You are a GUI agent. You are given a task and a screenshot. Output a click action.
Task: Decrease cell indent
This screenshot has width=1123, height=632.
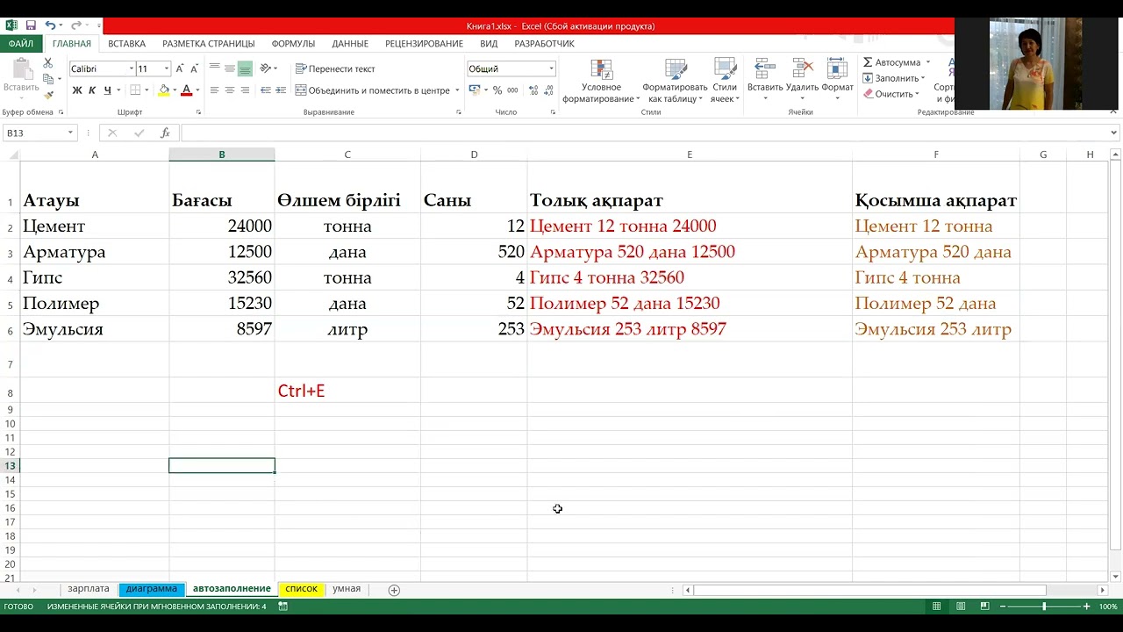pyautogui.click(x=266, y=90)
